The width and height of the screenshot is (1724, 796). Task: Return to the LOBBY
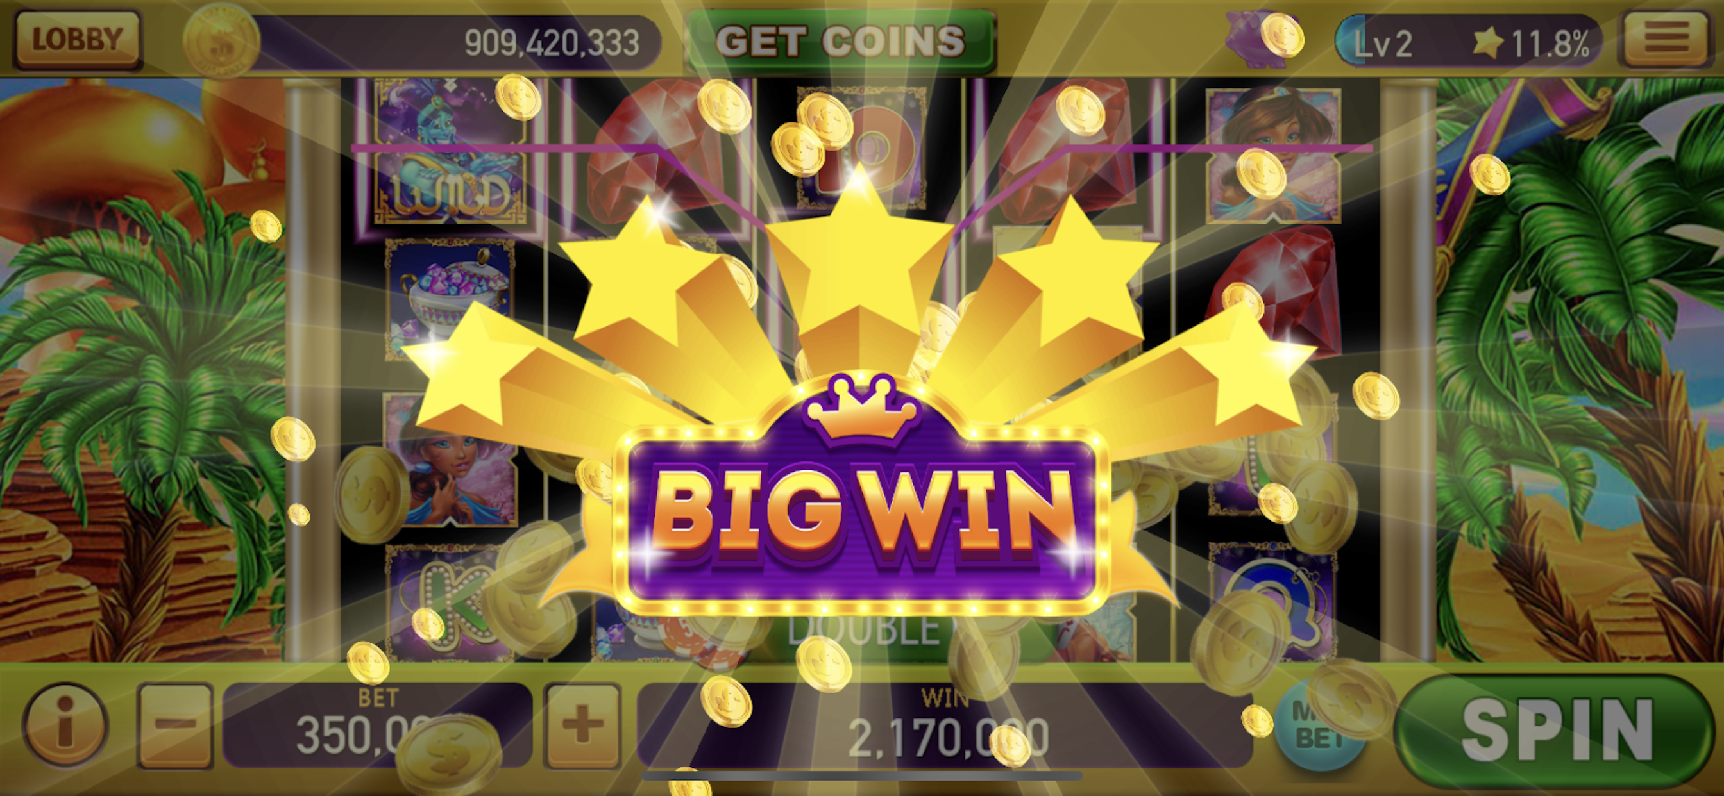77,39
